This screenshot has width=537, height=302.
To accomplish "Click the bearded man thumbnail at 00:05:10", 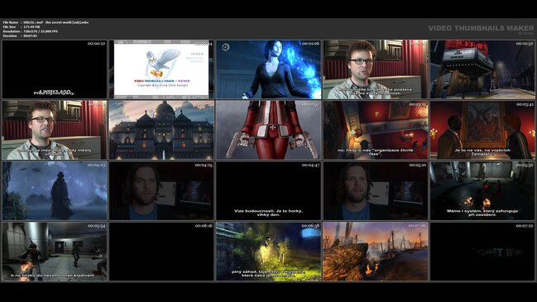I will (x=376, y=191).
